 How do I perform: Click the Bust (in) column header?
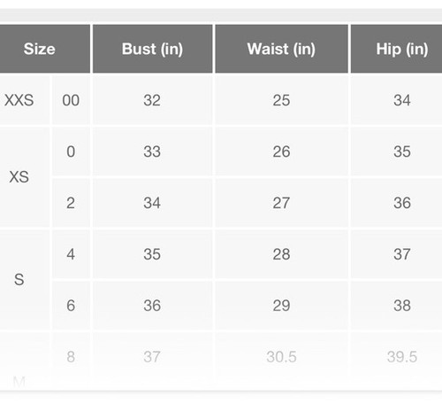click(153, 49)
